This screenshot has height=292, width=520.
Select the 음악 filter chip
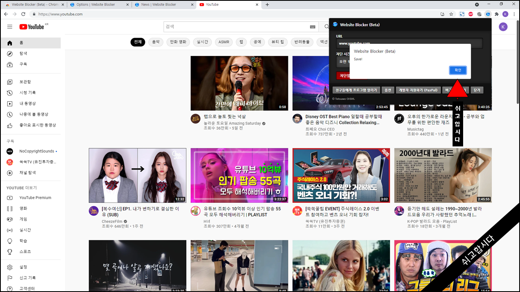(156, 42)
